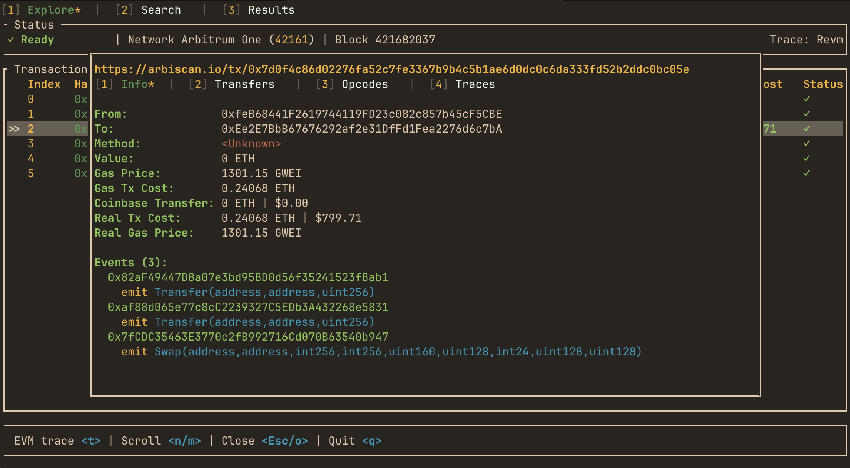The height and width of the screenshot is (468, 850).
Task: Switch to the Opcodes tab
Action: coord(364,84)
